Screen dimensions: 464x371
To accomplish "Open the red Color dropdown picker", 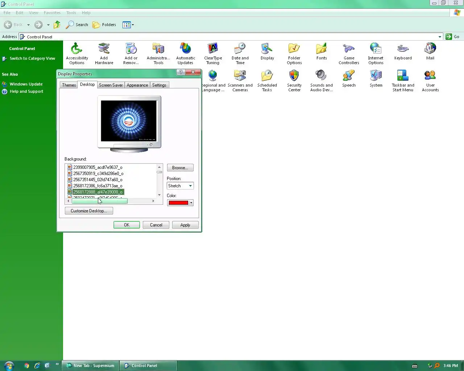I will coord(180,203).
